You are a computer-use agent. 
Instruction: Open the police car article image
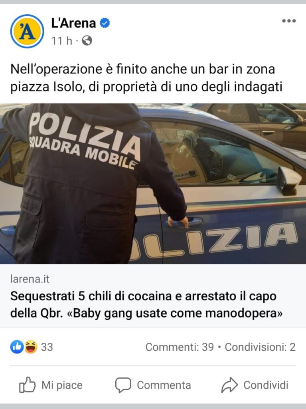[x=153, y=184]
